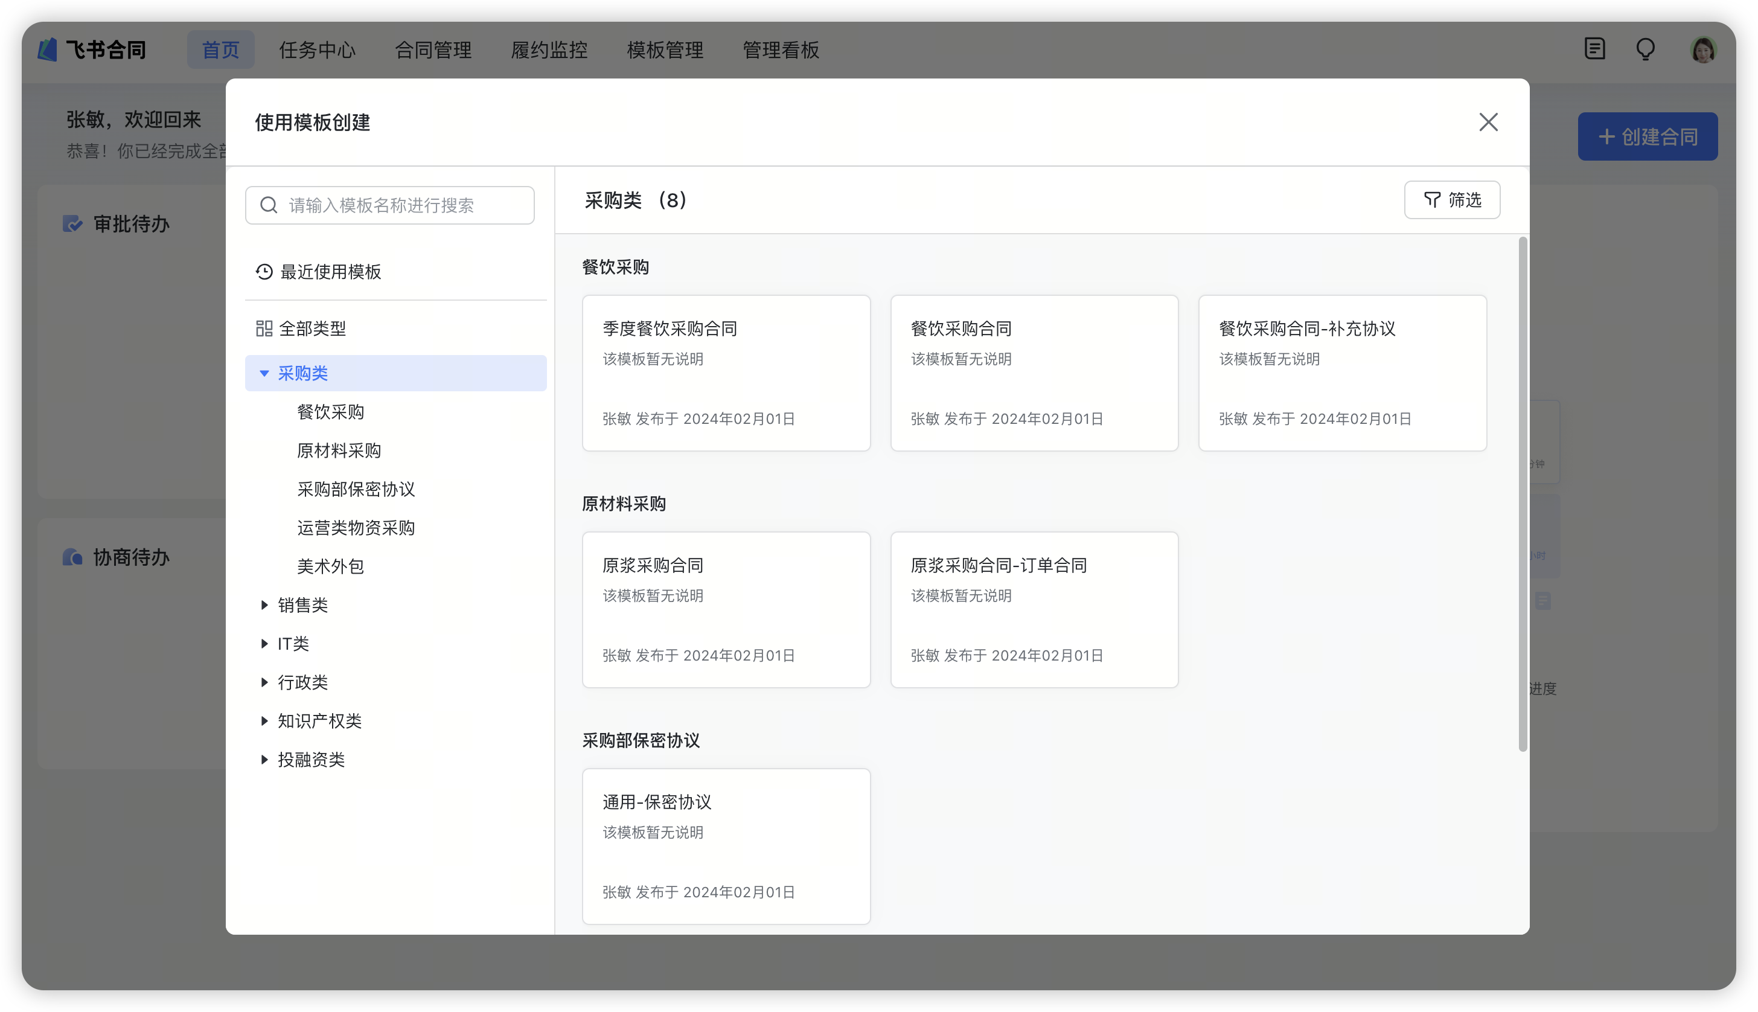Select 原浆采购合同-订单合同 template

pyautogui.click(x=1034, y=610)
